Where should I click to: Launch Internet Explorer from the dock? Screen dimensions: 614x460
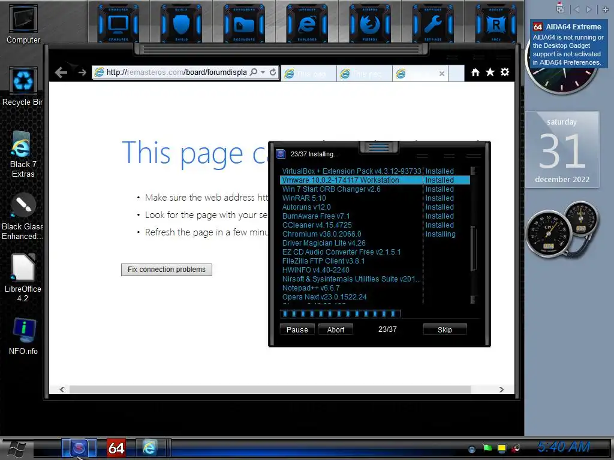pos(307,23)
